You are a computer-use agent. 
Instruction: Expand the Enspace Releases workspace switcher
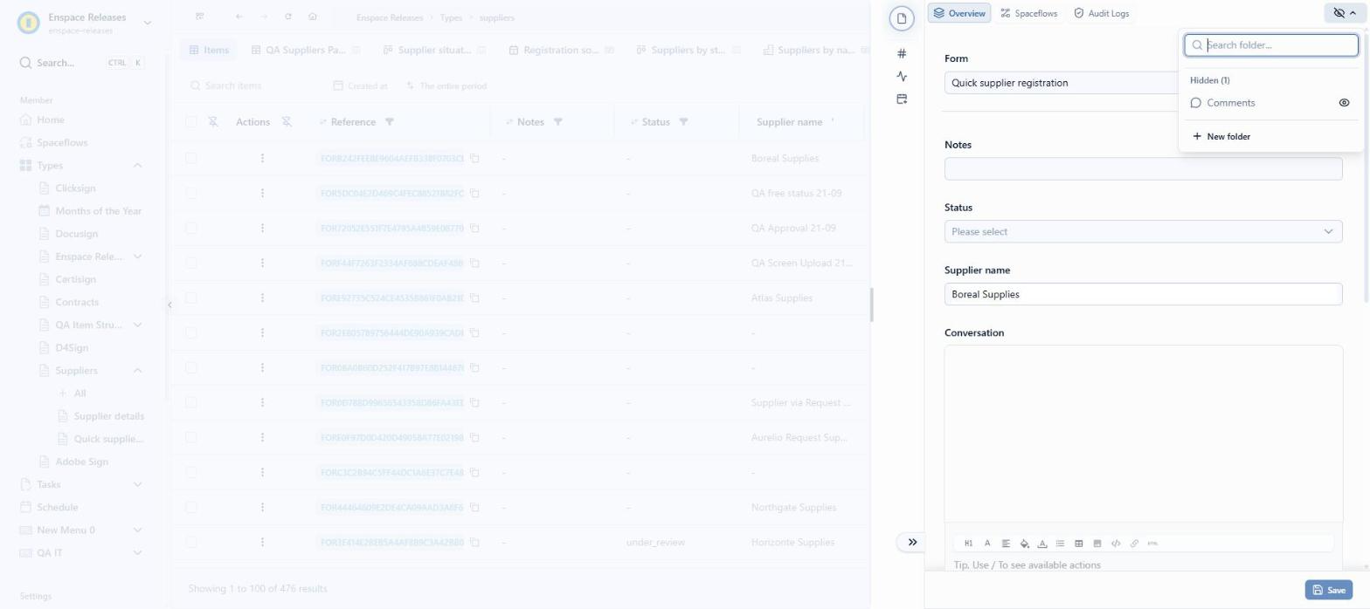[147, 23]
